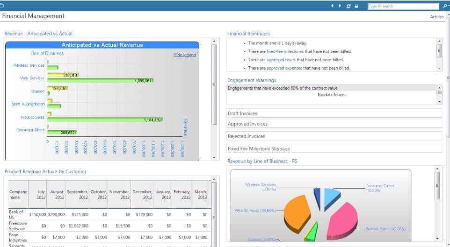Open the Actions menu
The width and height of the screenshot is (450, 247).
pos(436,17)
